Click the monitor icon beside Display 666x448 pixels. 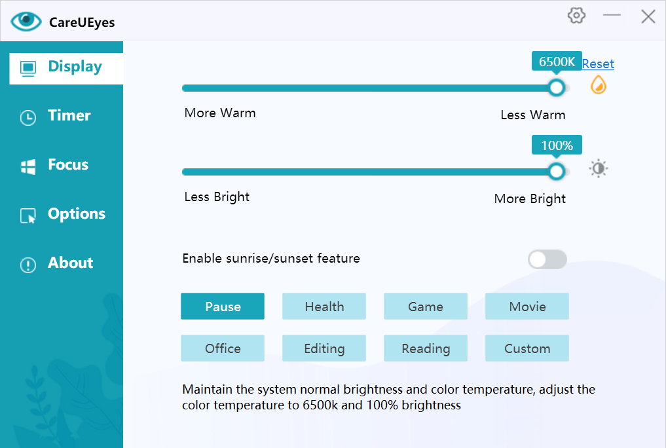pos(28,67)
